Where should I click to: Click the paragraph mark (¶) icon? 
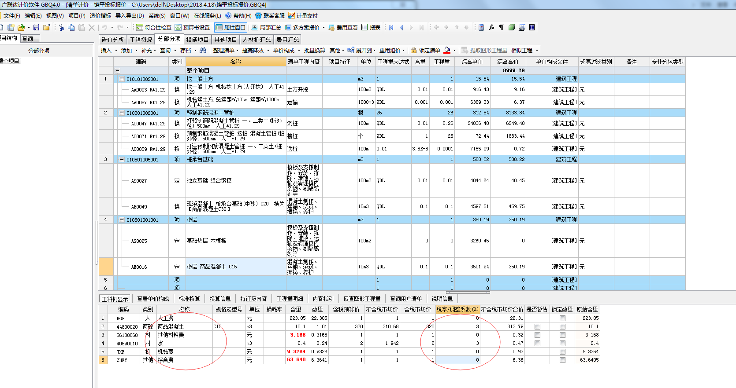(x=502, y=27)
